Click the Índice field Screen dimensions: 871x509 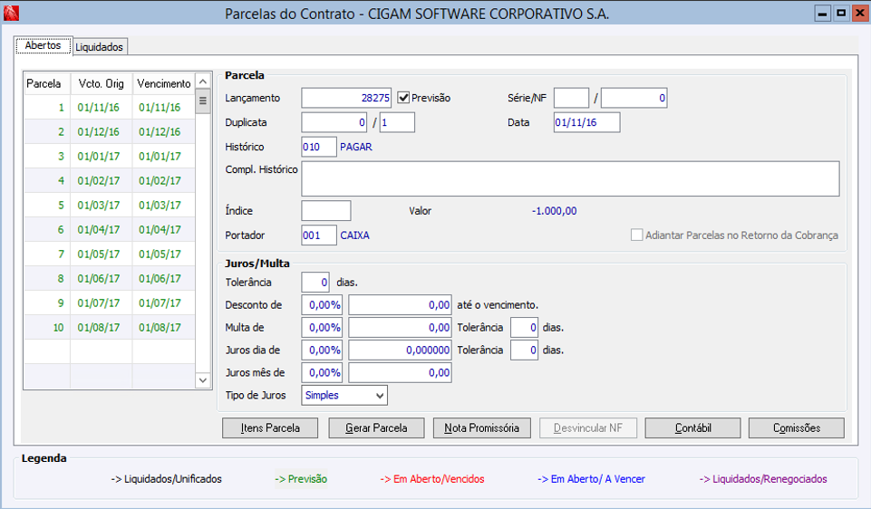(326, 210)
